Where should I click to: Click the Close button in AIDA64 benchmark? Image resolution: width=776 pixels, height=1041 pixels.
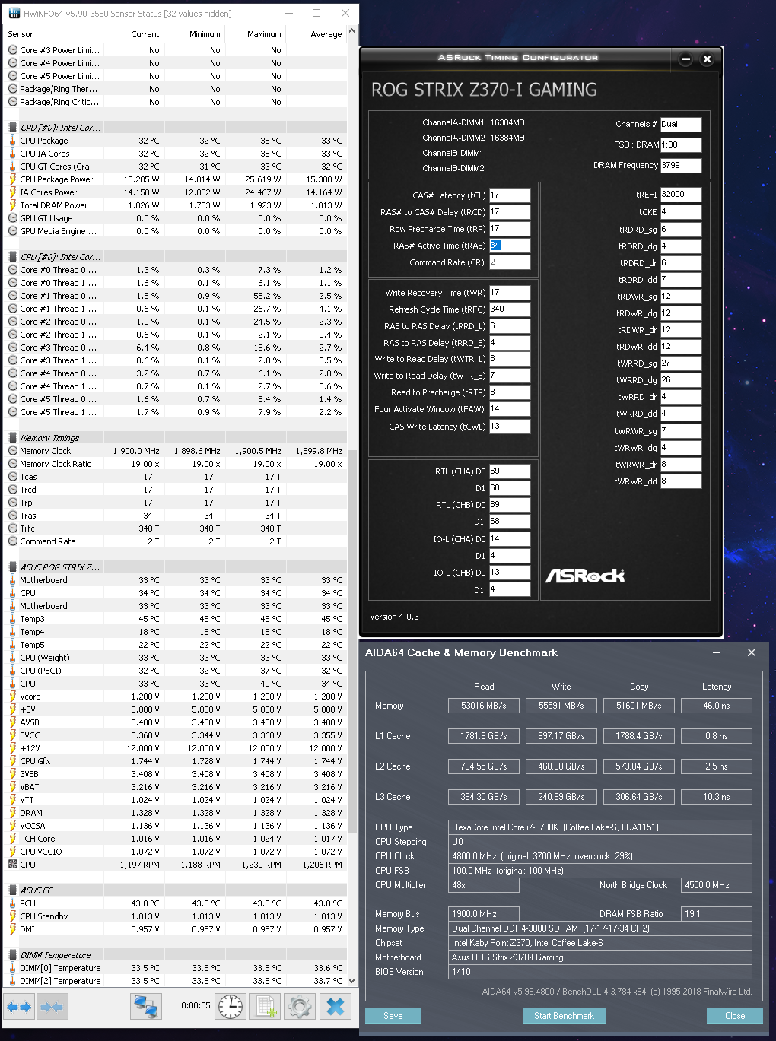[x=735, y=1016]
